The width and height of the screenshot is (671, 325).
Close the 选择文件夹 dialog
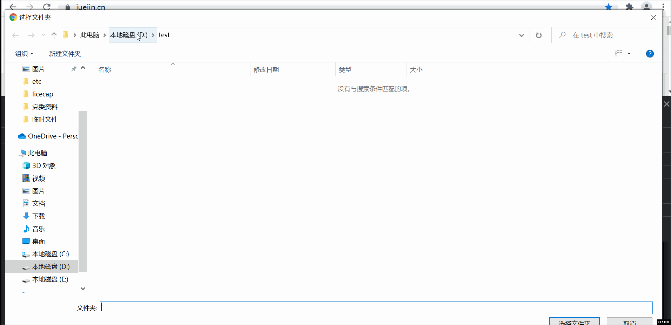(653, 18)
